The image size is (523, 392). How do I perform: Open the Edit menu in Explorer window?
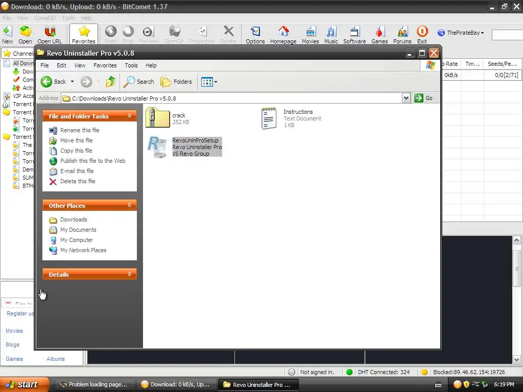tap(61, 65)
